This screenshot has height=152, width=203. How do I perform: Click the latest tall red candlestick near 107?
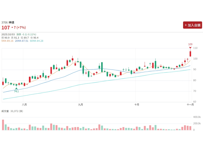coord(190,53)
